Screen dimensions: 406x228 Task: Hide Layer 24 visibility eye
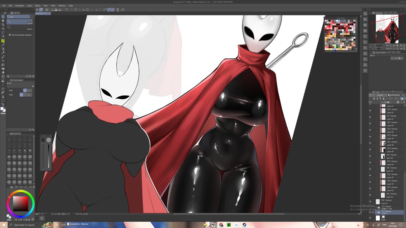(370, 169)
